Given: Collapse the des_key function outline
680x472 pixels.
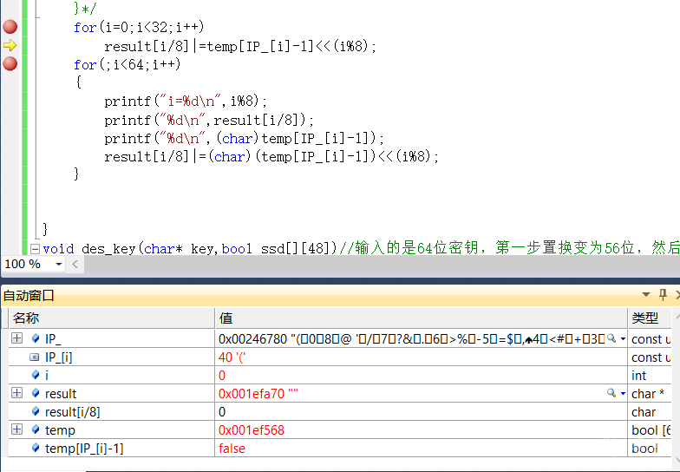Looking at the screenshot, I should click(x=35, y=248).
